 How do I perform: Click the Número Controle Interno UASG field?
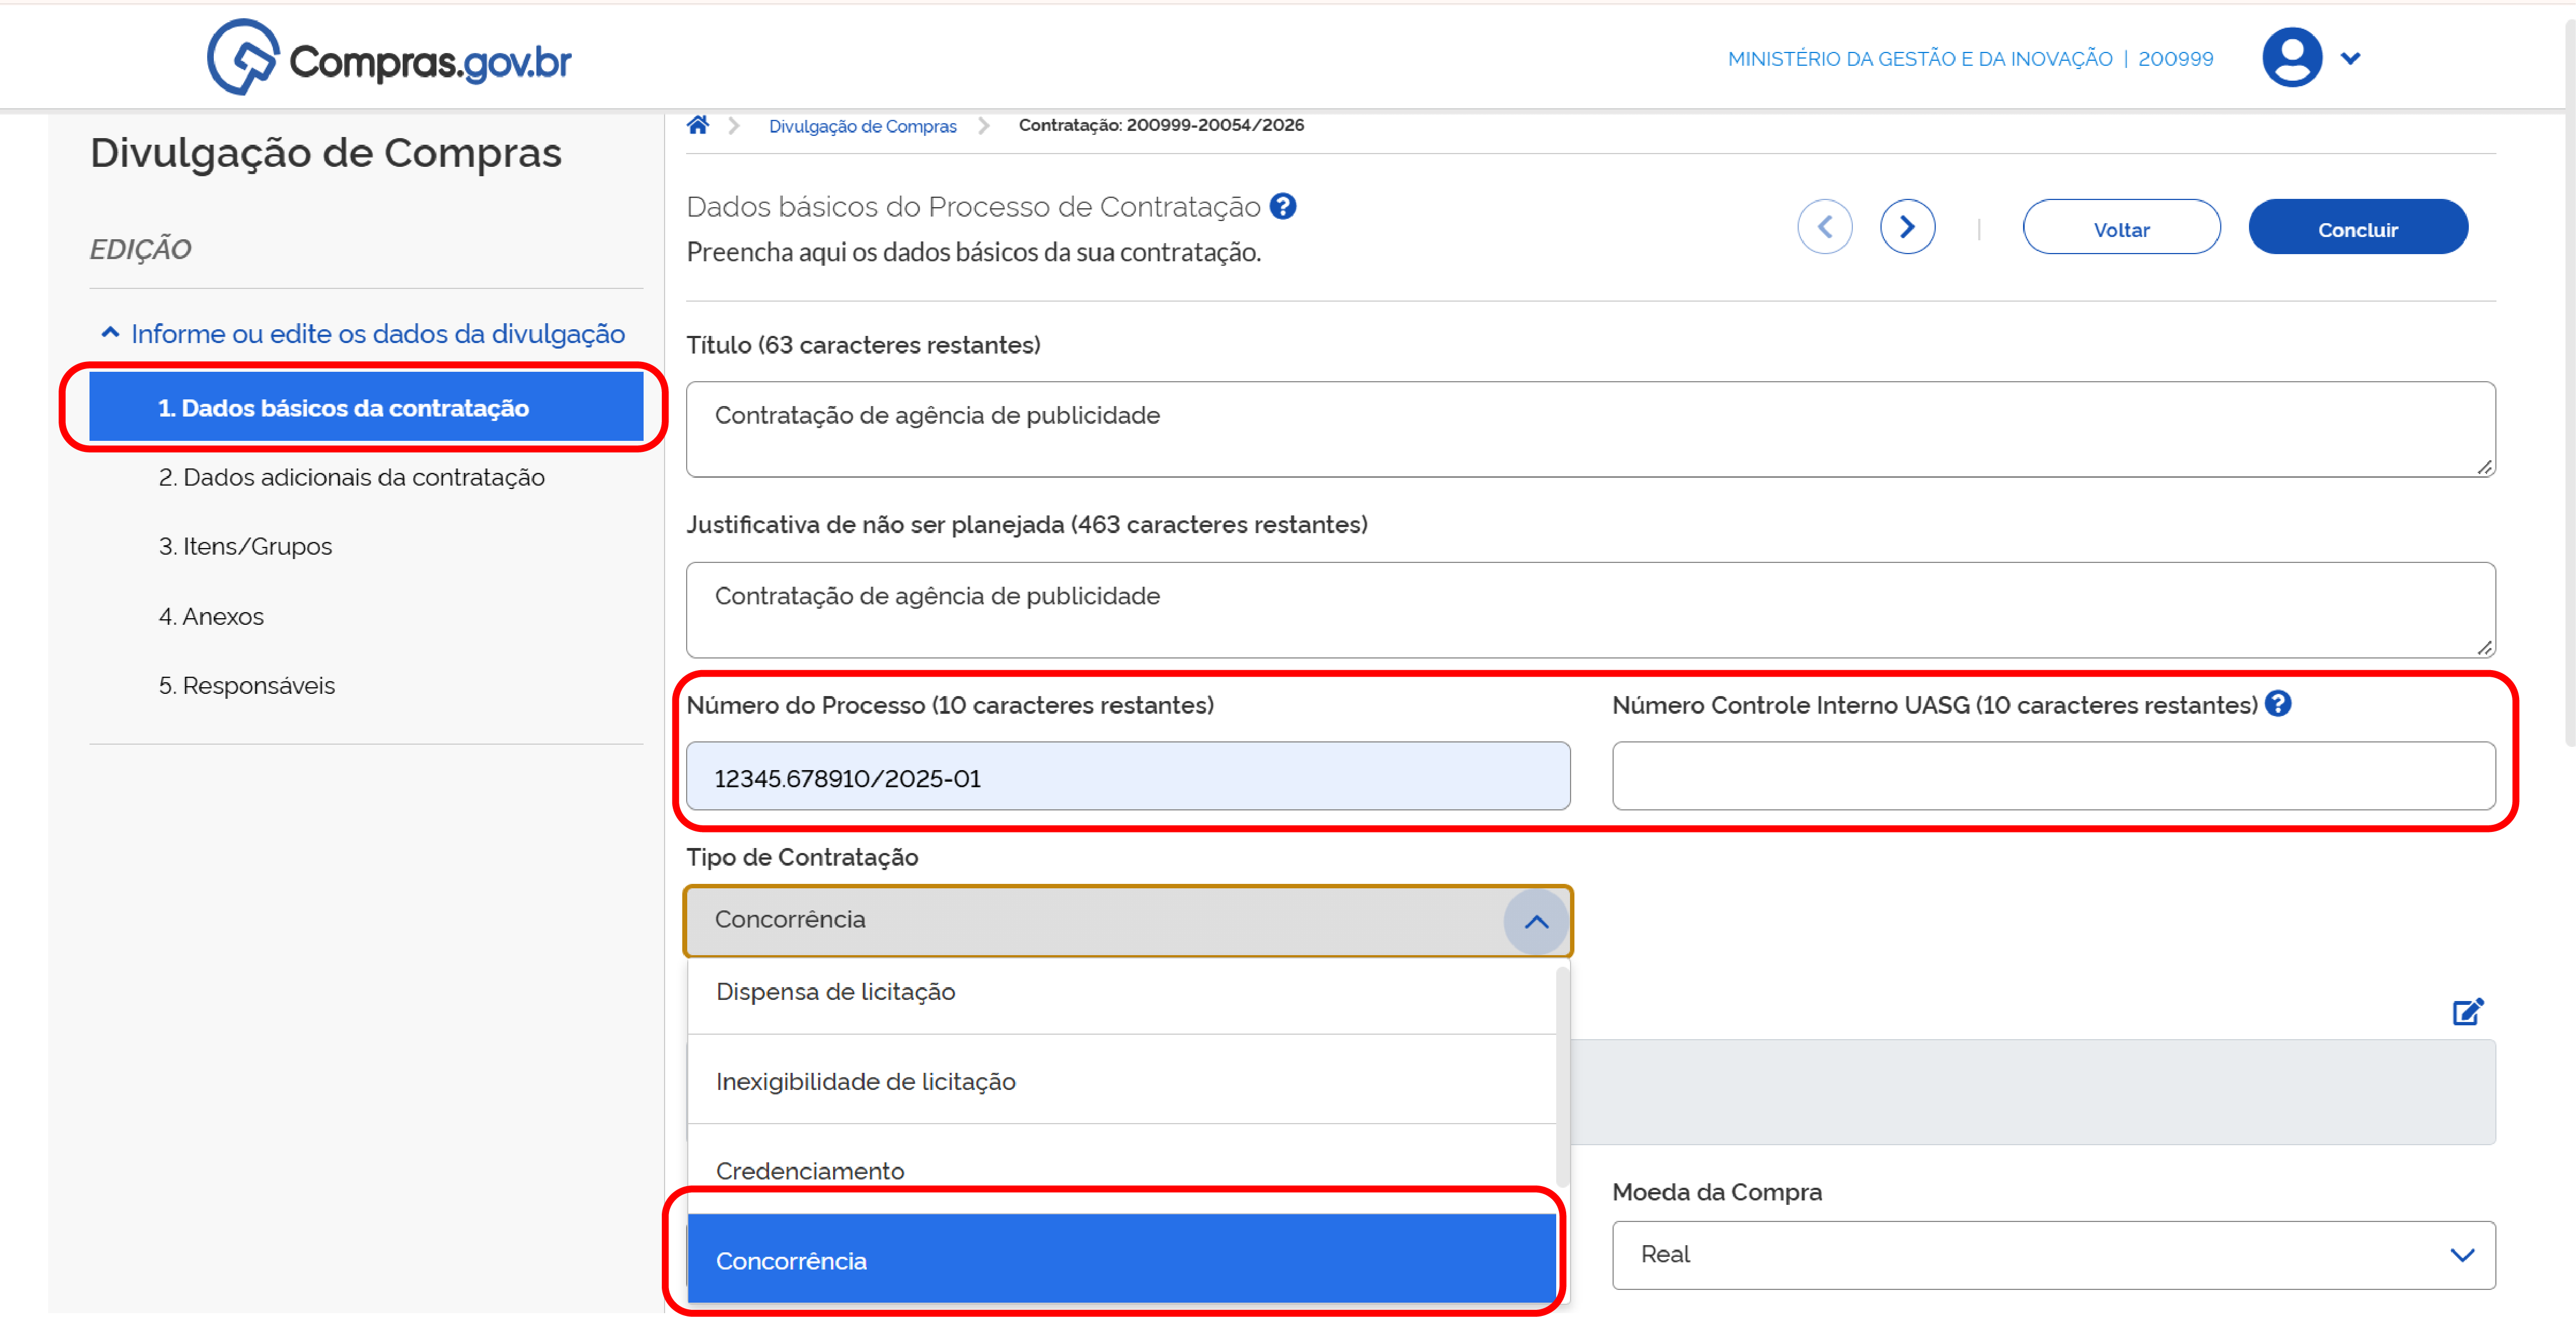(2053, 776)
